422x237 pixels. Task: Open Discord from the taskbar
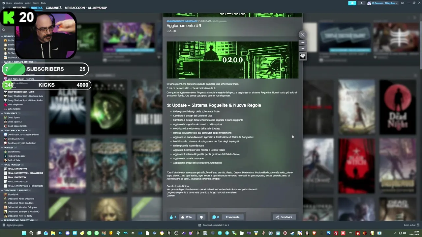pyautogui.click(x=68, y=233)
